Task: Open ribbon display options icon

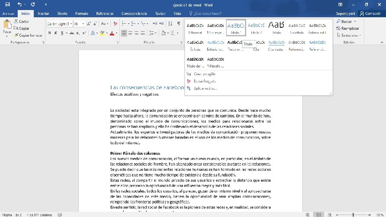Action: [340, 4]
